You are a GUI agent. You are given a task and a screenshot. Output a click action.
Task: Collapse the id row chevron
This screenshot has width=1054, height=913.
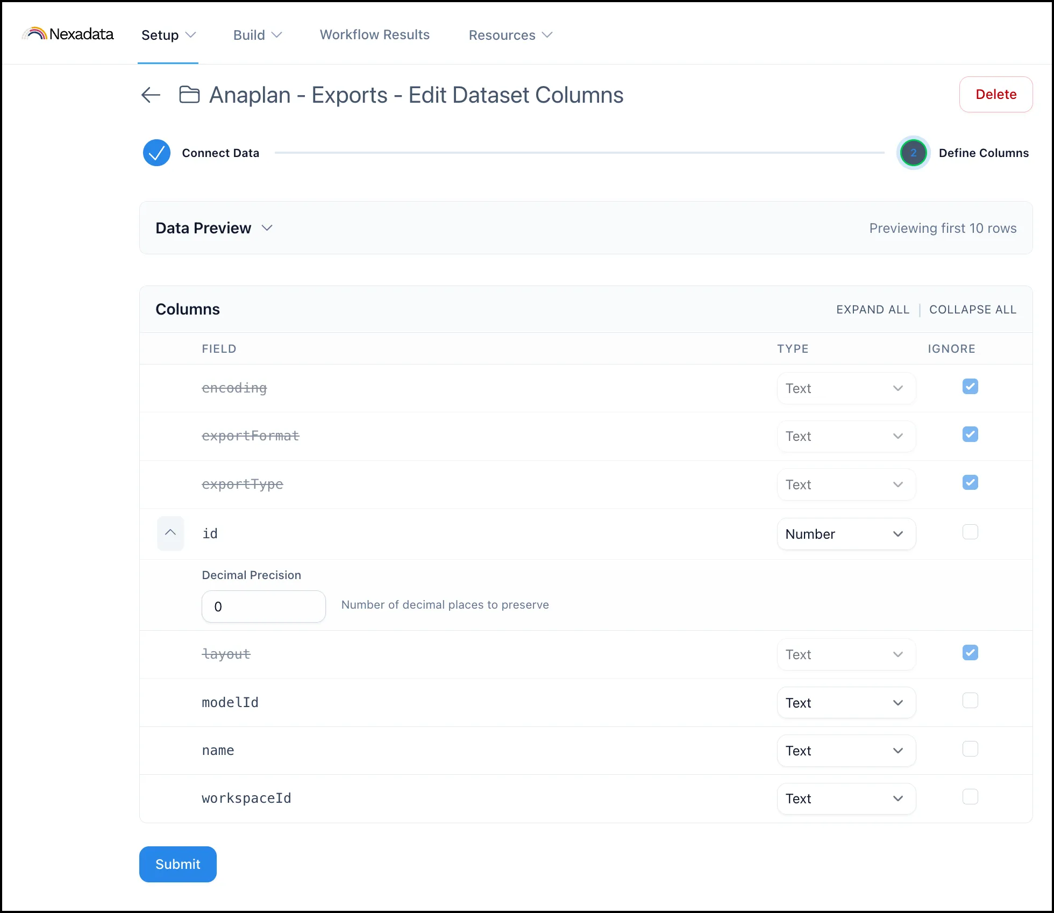pyautogui.click(x=170, y=533)
